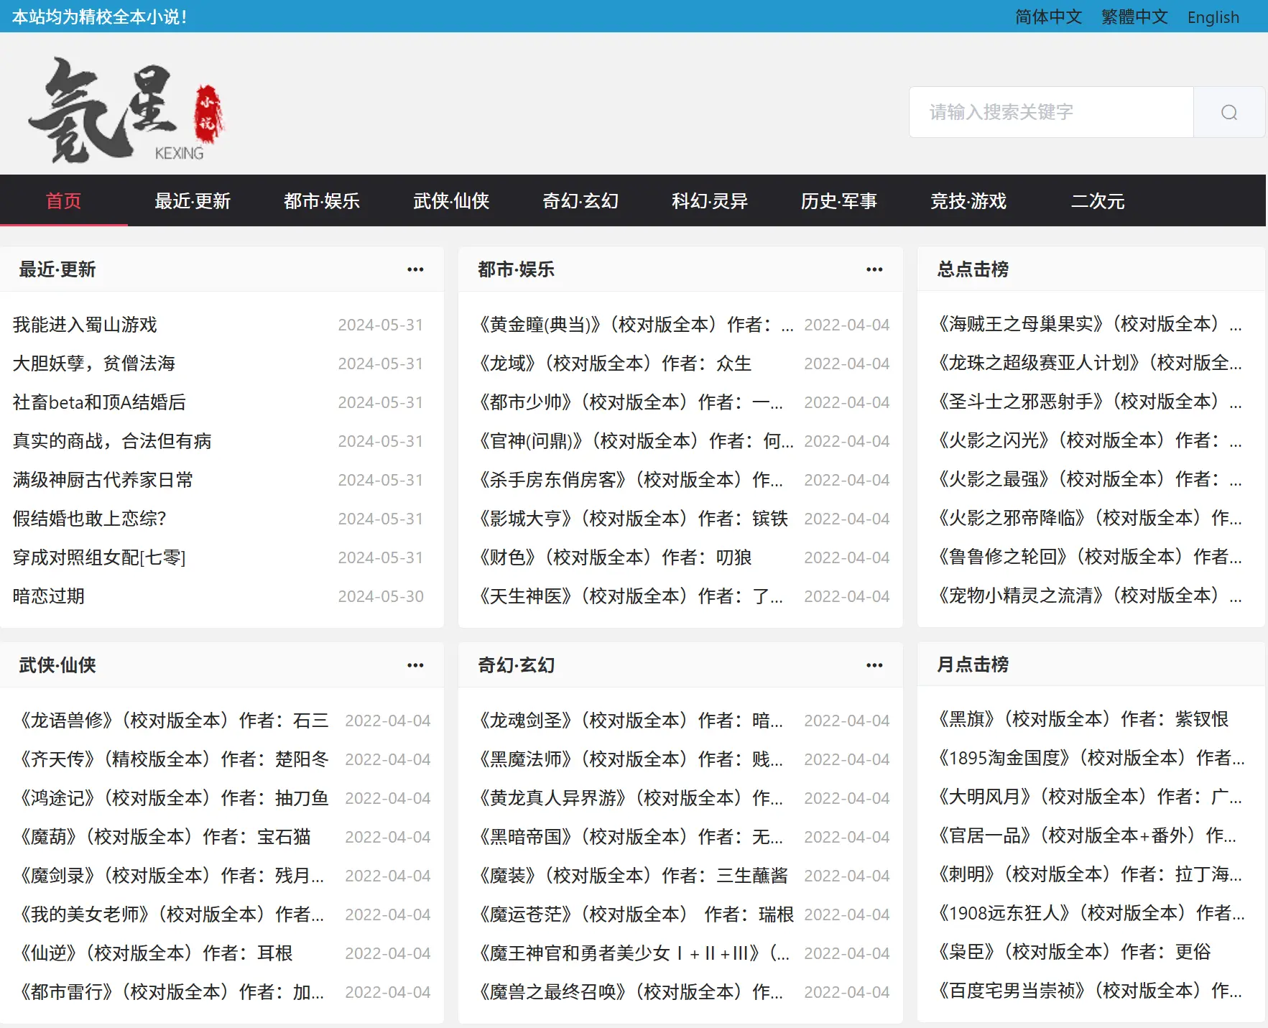1268x1028 pixels.
Task: Open the 历史·军事 category tab
Action: coord(838,201)
